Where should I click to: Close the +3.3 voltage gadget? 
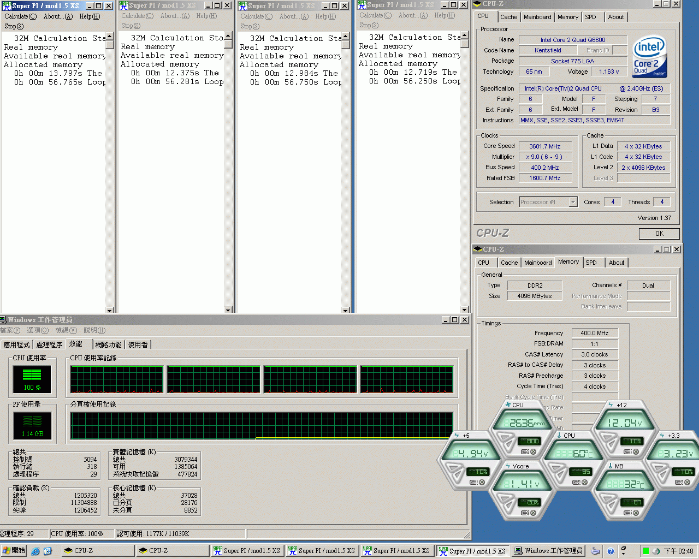click(687, 482)
